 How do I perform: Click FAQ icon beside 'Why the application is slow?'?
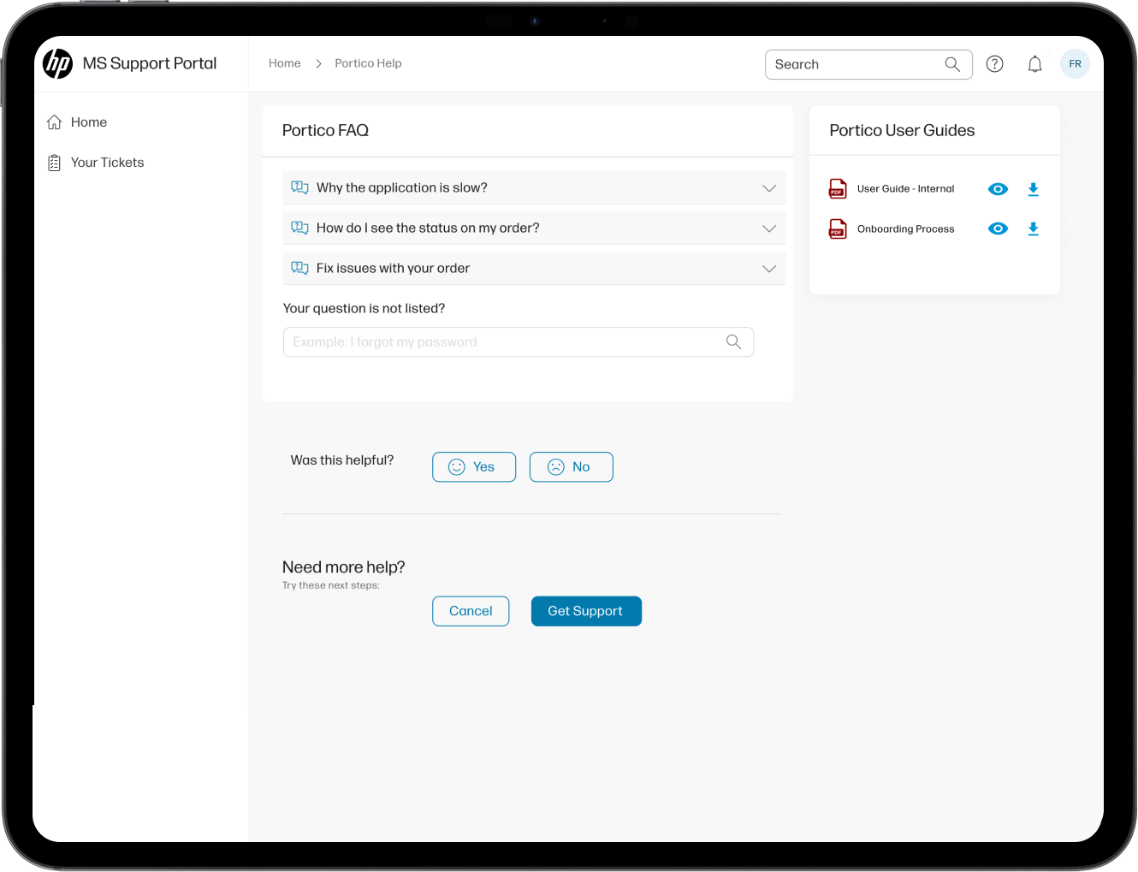299,187
